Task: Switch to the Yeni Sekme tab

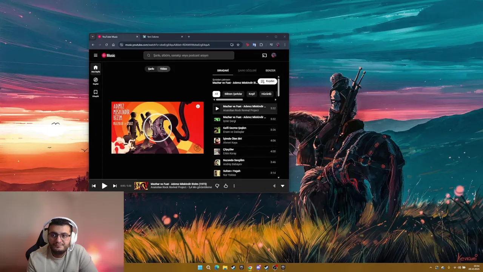Action: coord(163,37)
